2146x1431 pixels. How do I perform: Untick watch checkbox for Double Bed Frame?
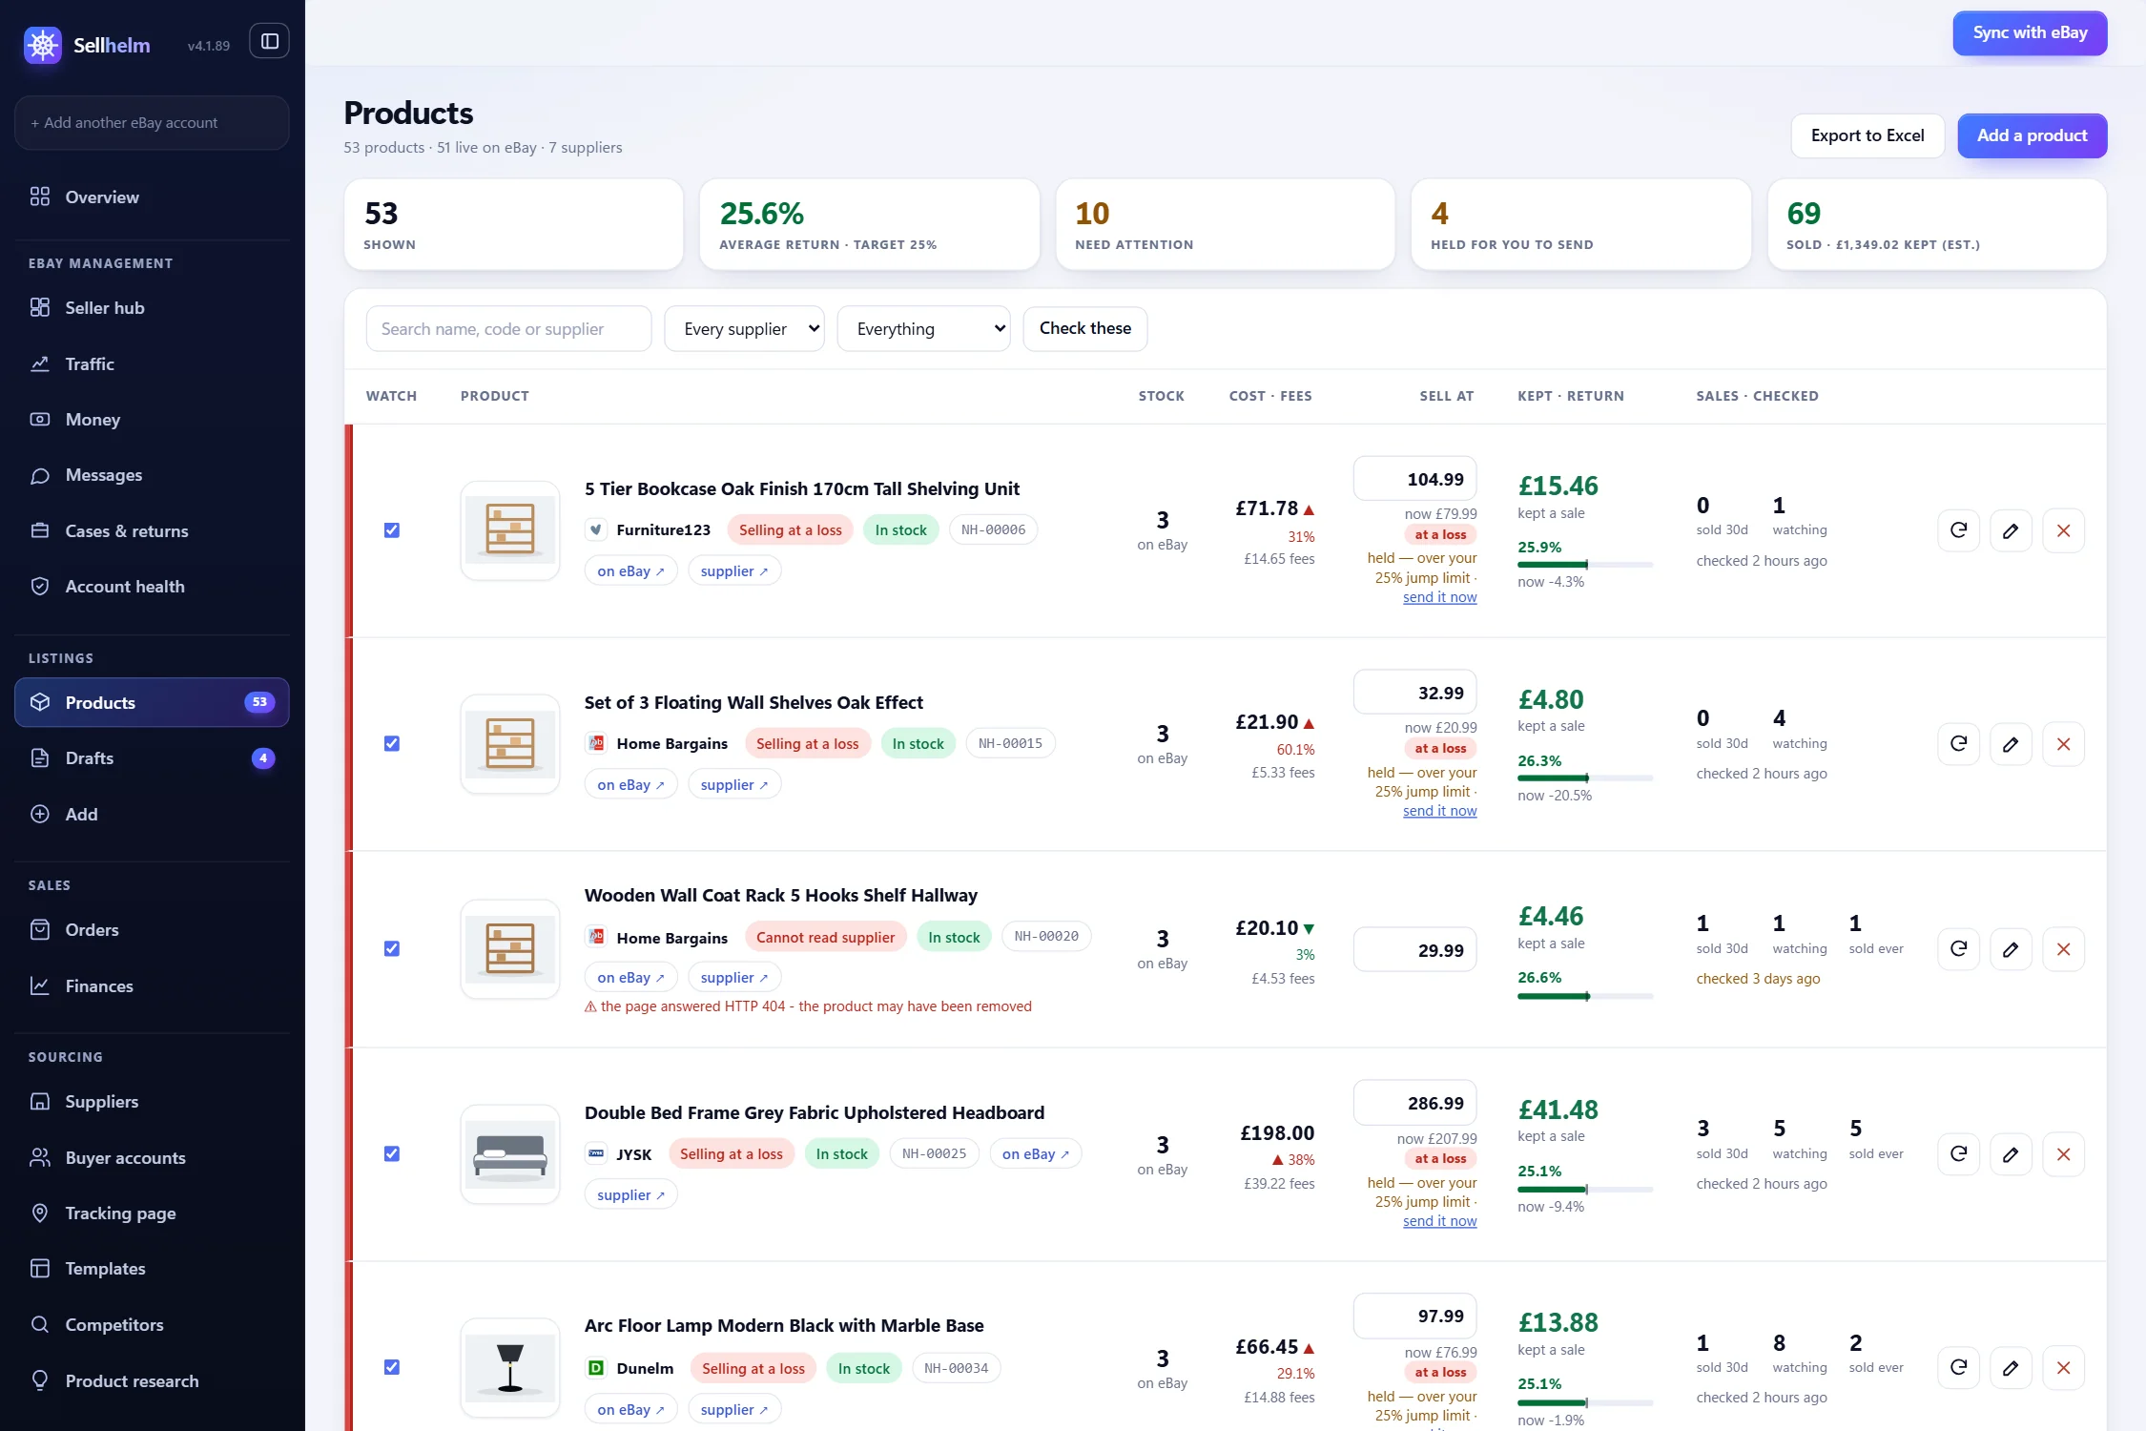coord(392,1154)
